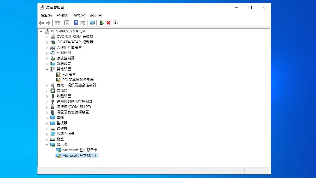The image size is (316, 178).
Task: Select the 處理器 label
Action: pyautogui.click(x=62, y=91)
